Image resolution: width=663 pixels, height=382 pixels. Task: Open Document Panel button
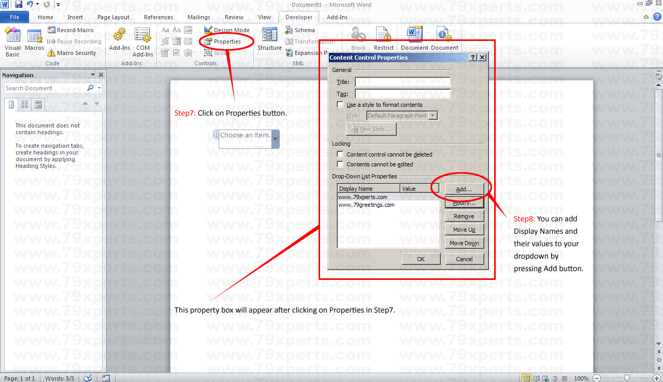tap(444, 39)
